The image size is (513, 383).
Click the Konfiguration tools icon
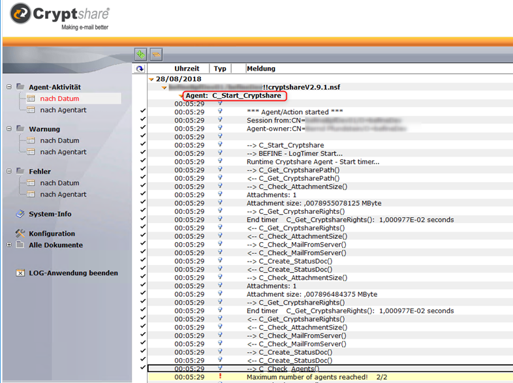[20, 234]
